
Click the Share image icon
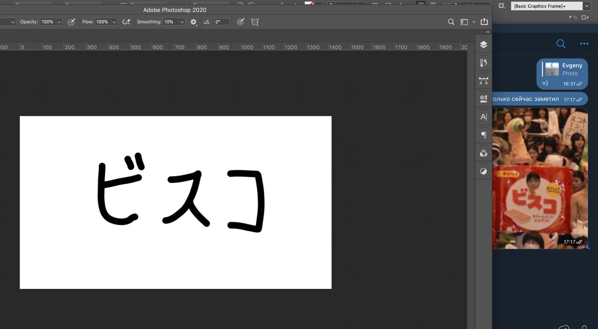coord(484,21)
